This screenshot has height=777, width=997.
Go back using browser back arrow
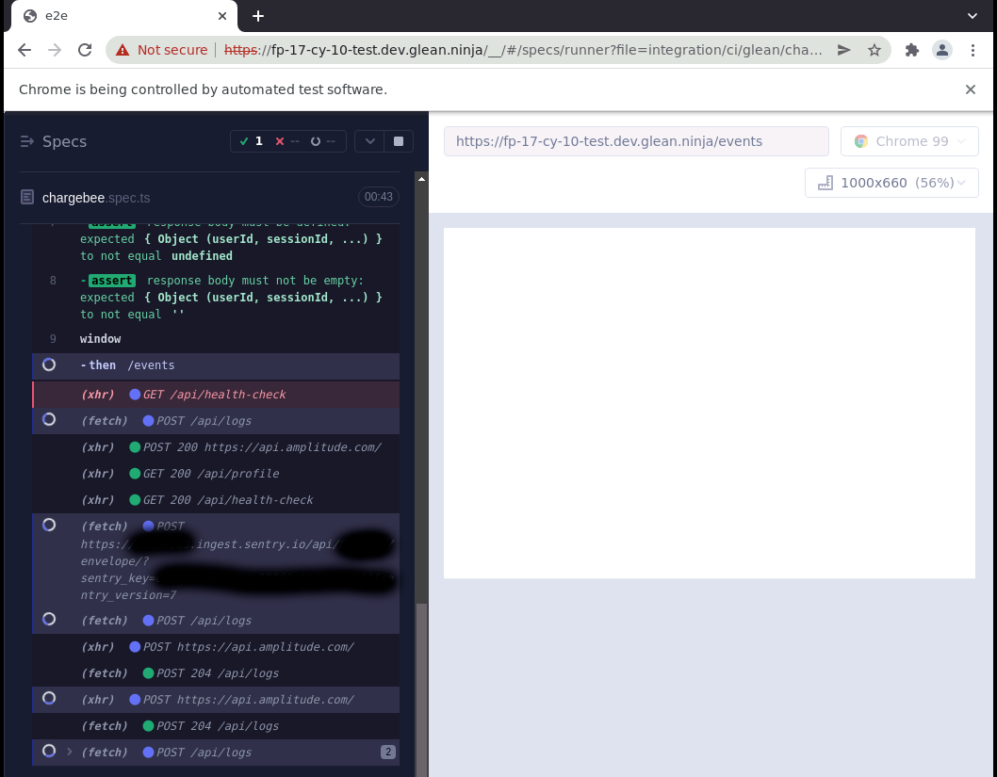tap(25, 50)
